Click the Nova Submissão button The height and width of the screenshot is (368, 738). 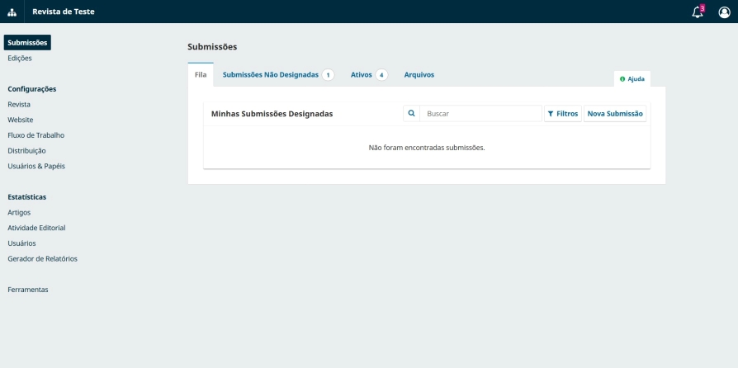[x=615, y=113]
